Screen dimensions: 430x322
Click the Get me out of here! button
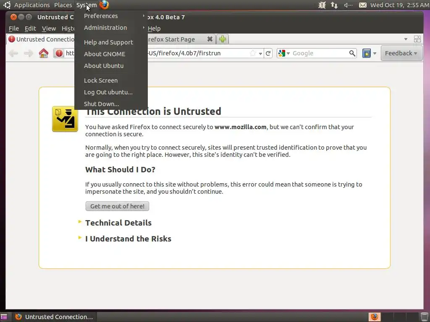click(117, 206)
